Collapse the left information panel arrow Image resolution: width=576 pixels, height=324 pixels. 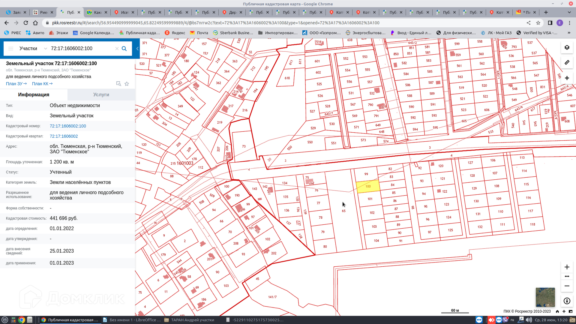tap(137, 49)
